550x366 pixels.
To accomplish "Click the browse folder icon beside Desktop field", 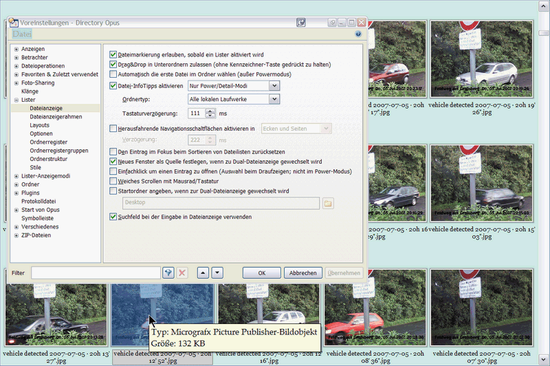I will (328, 203).
